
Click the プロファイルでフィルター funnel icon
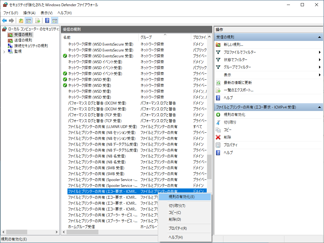click(218, 52)
